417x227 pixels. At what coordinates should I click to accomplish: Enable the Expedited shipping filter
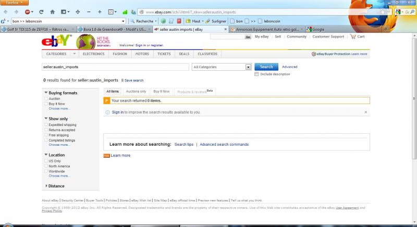(46, 124)
